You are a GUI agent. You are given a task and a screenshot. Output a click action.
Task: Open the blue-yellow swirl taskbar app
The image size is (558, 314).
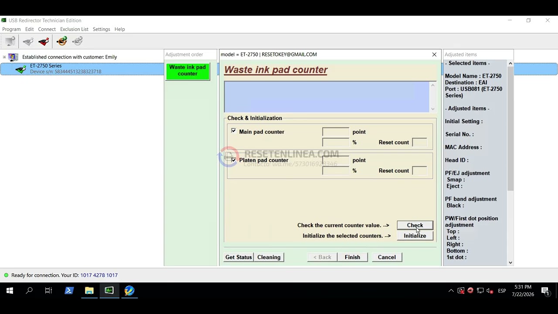coord(129,290)
